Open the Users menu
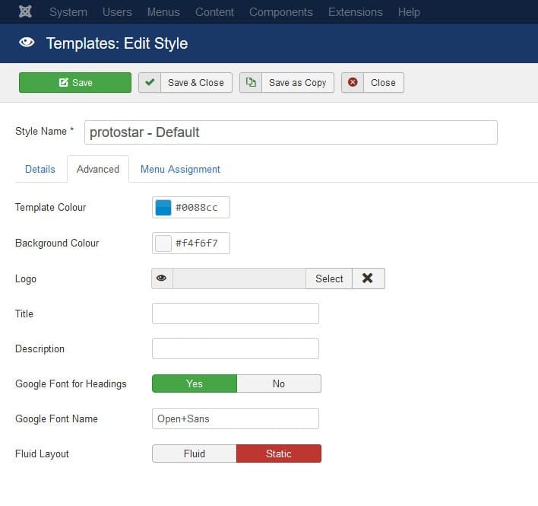The height and width of the screenshot is (506, 538). click(x=117, y=12)
